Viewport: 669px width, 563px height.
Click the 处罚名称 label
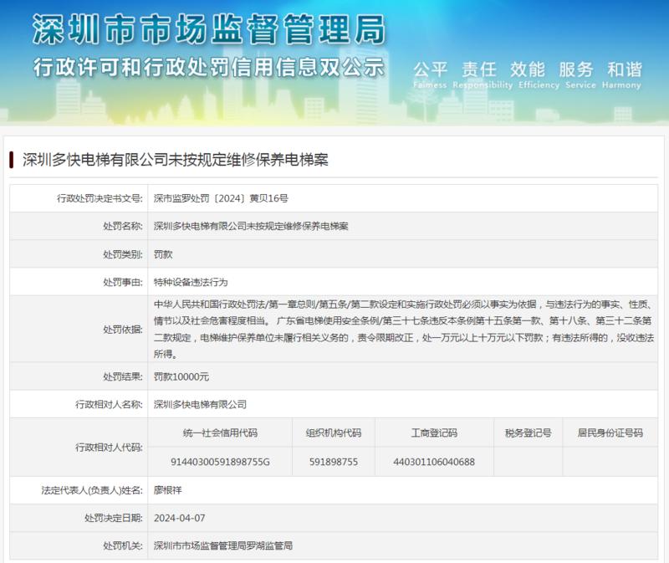tap(123, 226)
